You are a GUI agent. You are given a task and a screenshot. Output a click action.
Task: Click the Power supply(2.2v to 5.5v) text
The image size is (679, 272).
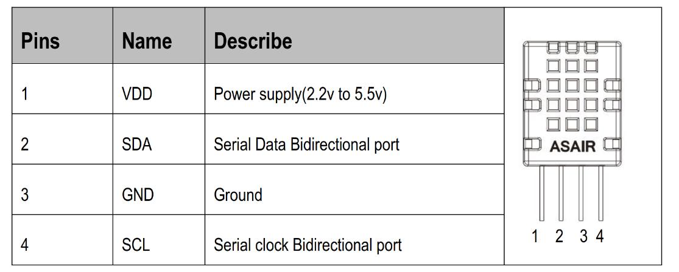click(x=300, y=94)
